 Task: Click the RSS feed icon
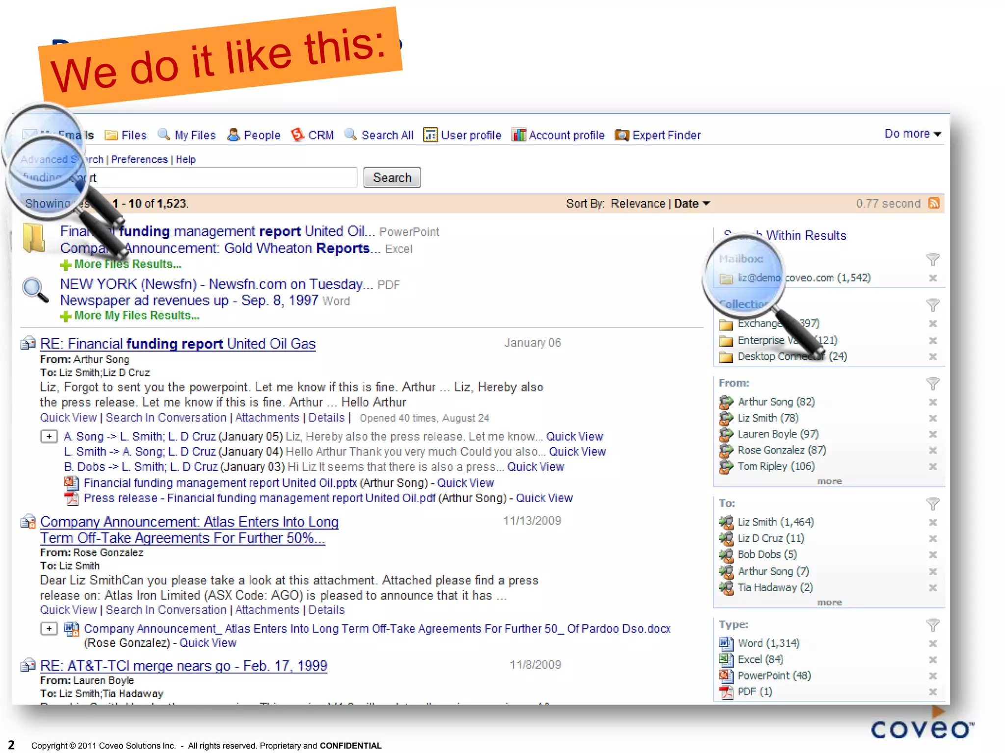[933, 203]
